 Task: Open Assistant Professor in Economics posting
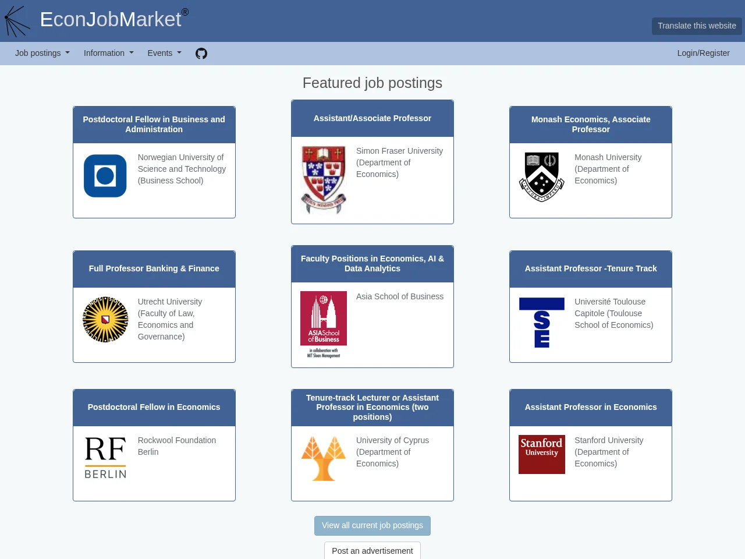[591, 407]
